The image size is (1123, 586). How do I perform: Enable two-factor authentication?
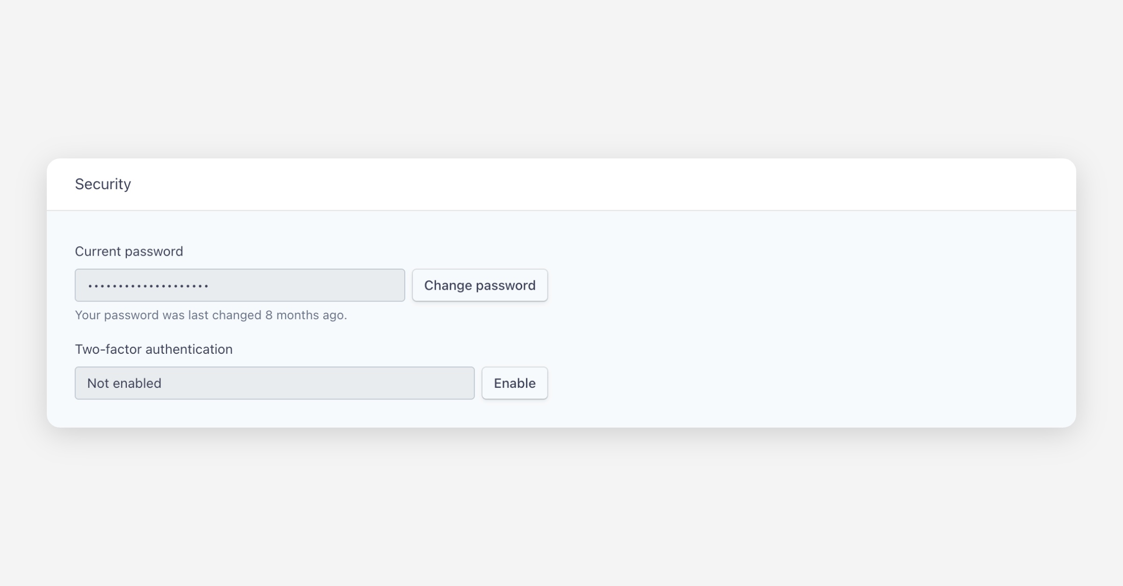click(x=514, y=383)
